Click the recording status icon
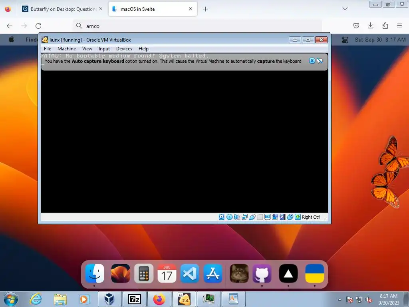The width and height of the screenshot is (409, 307). click(275, 217)
